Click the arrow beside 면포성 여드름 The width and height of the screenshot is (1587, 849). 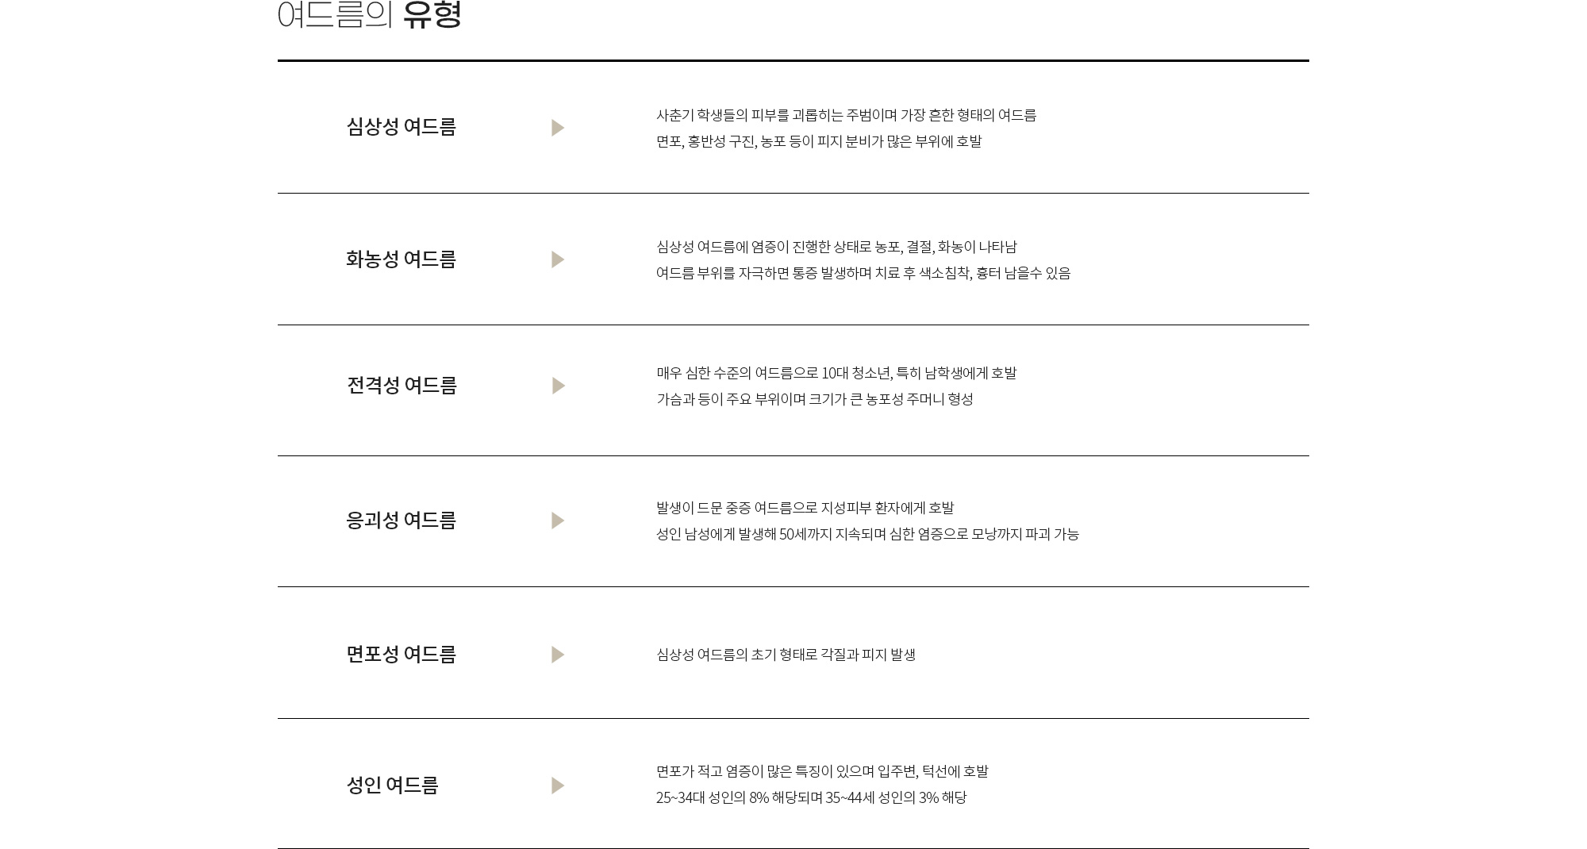click(x=558, y=655)
